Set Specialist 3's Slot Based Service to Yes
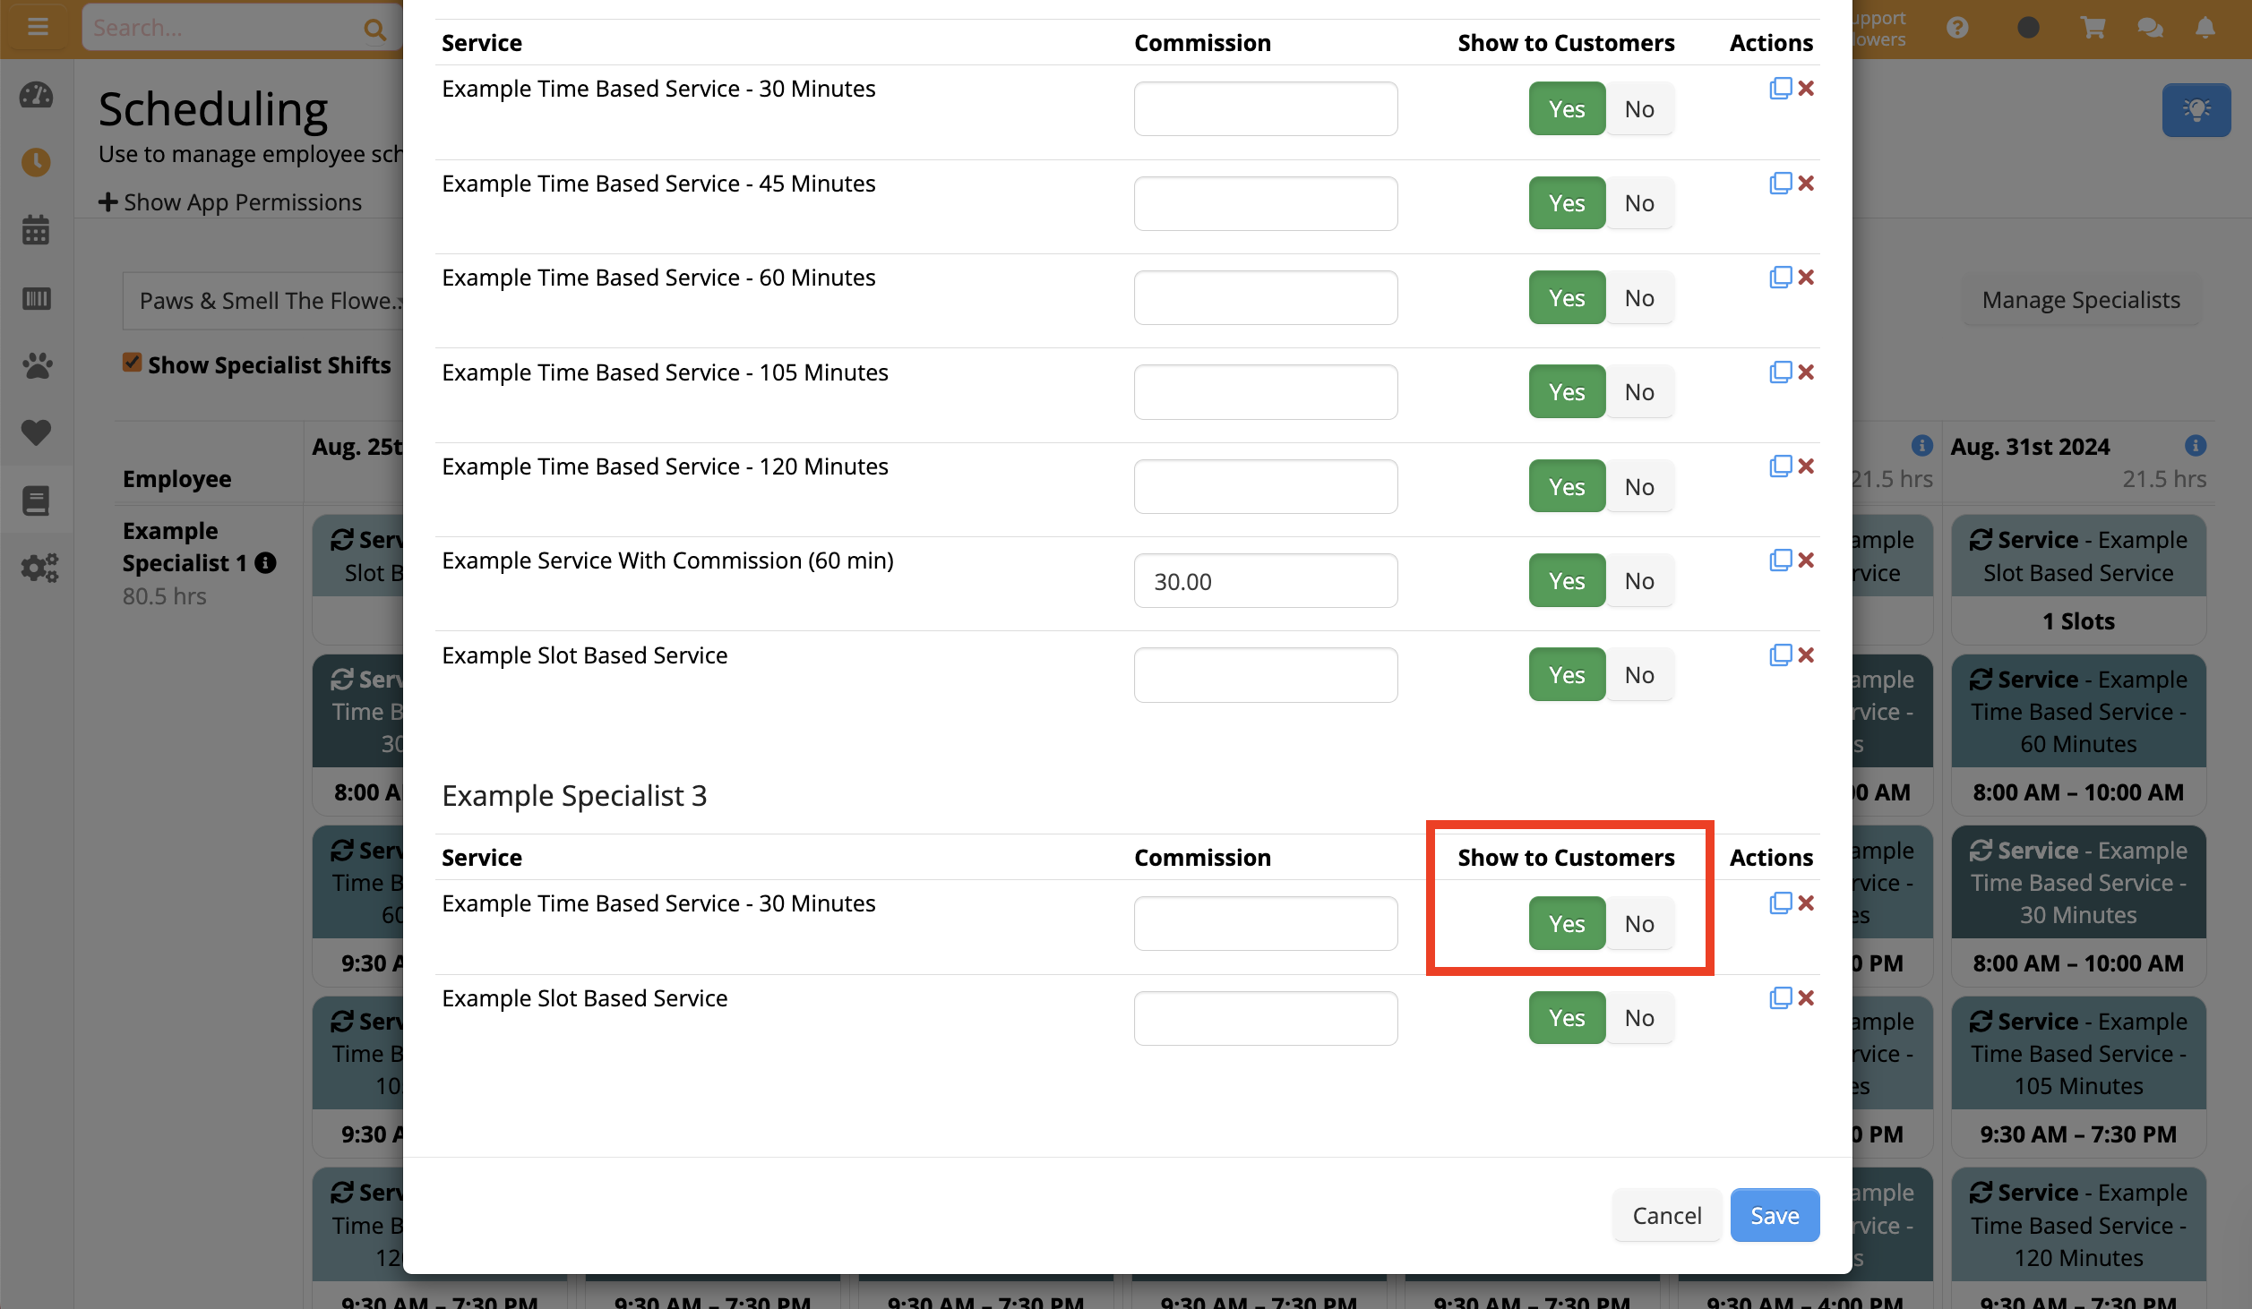2252x1309 pixels. tap(1567, 1018)
